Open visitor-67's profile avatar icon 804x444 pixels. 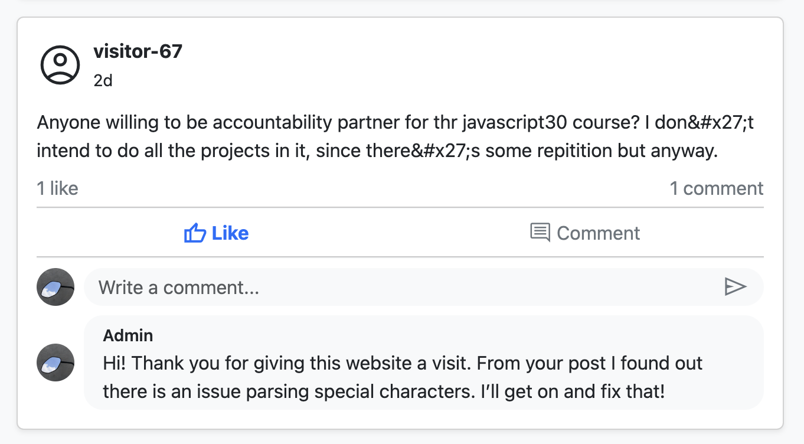tap(60, 64)
